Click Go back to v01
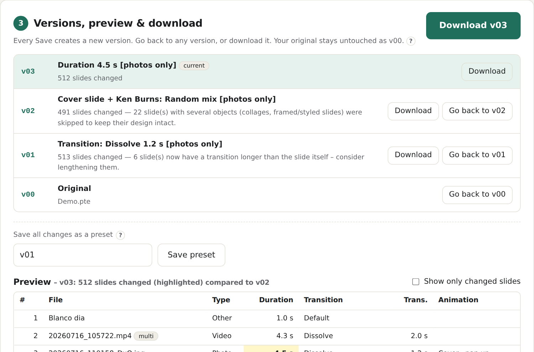 (477, 155)
